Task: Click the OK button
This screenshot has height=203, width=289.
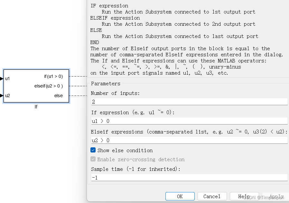Action: [x=180, y=196]
